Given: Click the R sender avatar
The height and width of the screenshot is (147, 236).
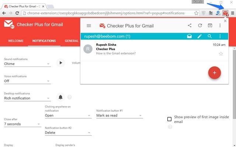Looking at the screenshot, I should (x=88, y=49).
